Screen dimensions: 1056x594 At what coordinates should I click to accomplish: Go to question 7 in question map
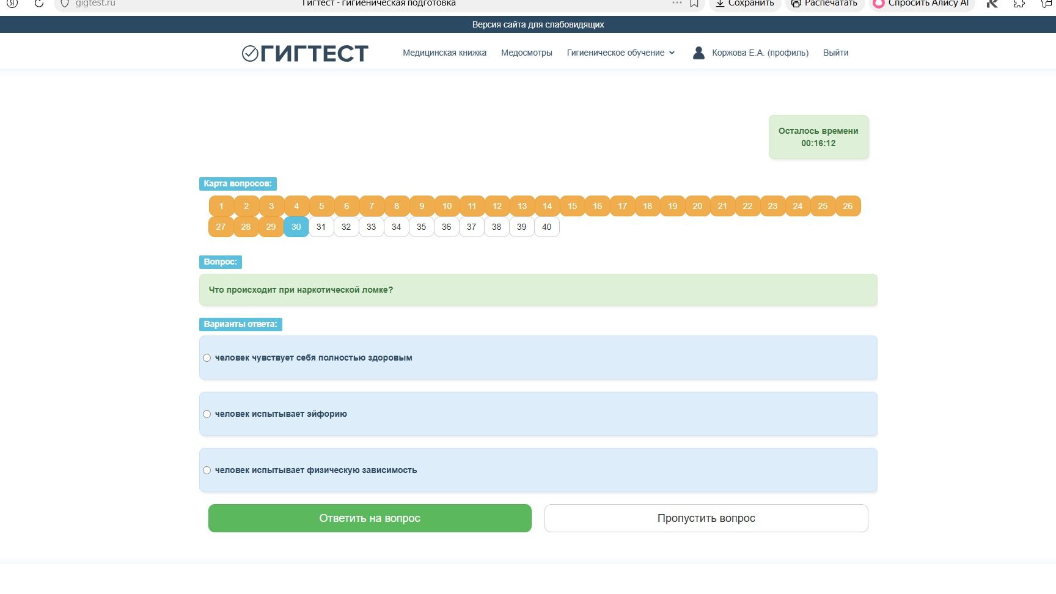point(372,206)
